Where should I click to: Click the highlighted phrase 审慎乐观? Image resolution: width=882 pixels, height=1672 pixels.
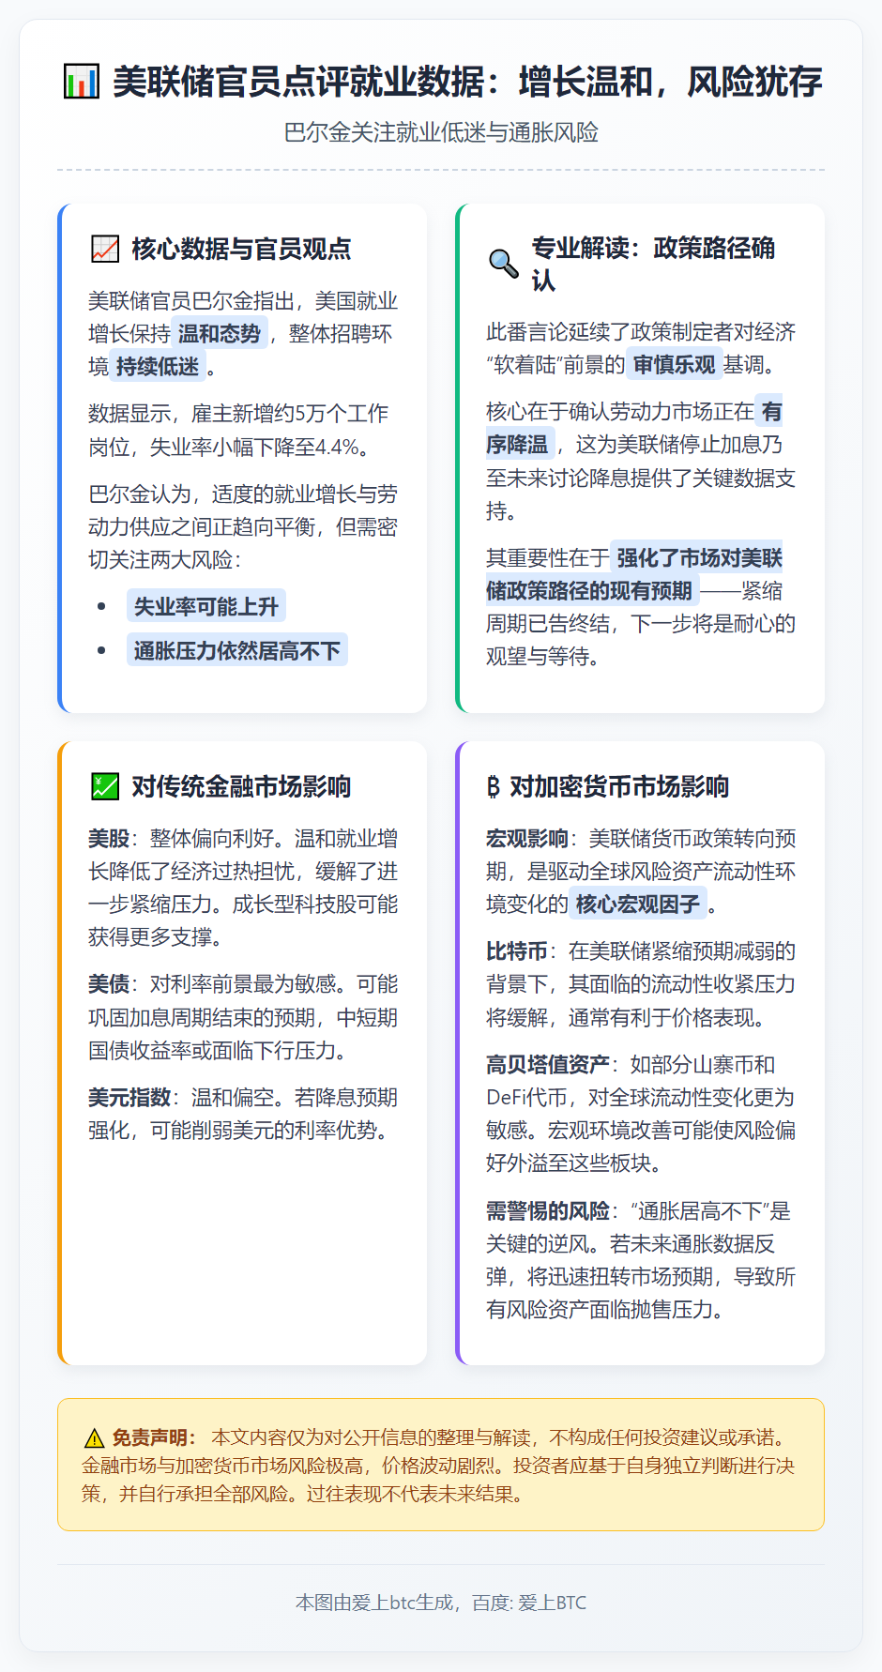(x=674, y=365)
